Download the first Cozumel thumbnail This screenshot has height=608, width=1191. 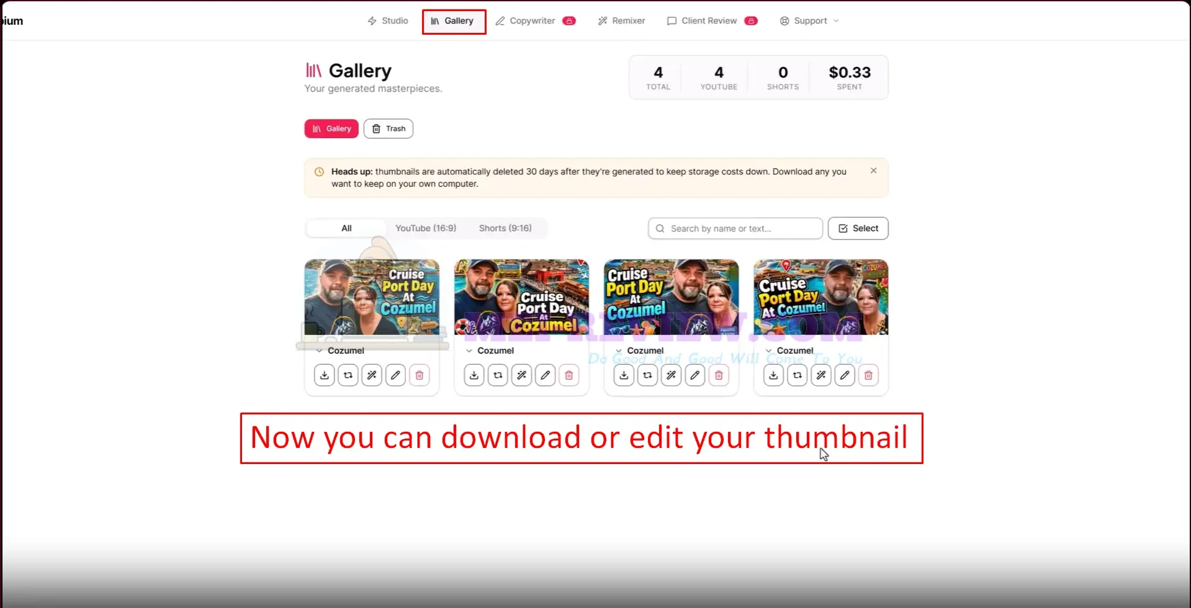point(324,375)
